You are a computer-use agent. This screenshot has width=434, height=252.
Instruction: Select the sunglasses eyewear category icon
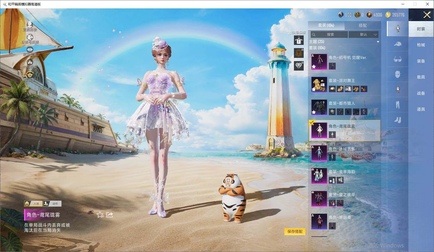click(398, 59)
